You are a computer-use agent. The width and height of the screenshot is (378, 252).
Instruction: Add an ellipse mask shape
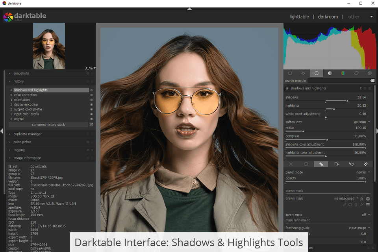click(x=356, y=205)
